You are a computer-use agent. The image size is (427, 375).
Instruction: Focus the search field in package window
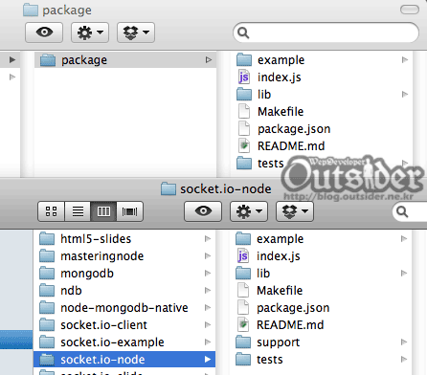click(326, 33)
